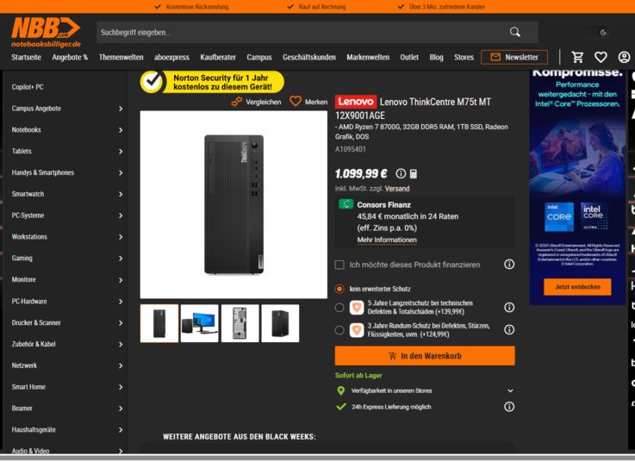Expand Notebooks category chevron
Screen dimensions: 635x462
pos(121,130)
